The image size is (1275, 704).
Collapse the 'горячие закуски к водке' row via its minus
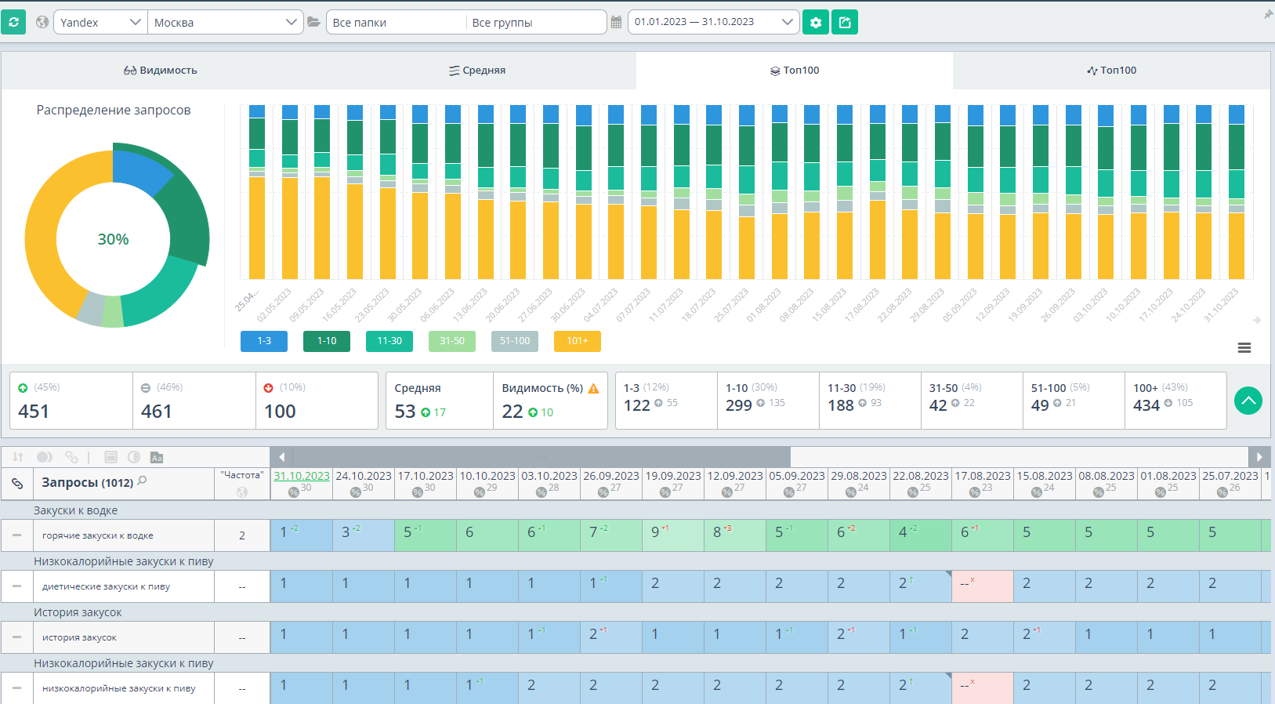[x=16, y=535]
